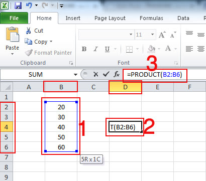The image size is (206, 181).
Task: Click cell containing 40
Action: (x=61, y=127)
